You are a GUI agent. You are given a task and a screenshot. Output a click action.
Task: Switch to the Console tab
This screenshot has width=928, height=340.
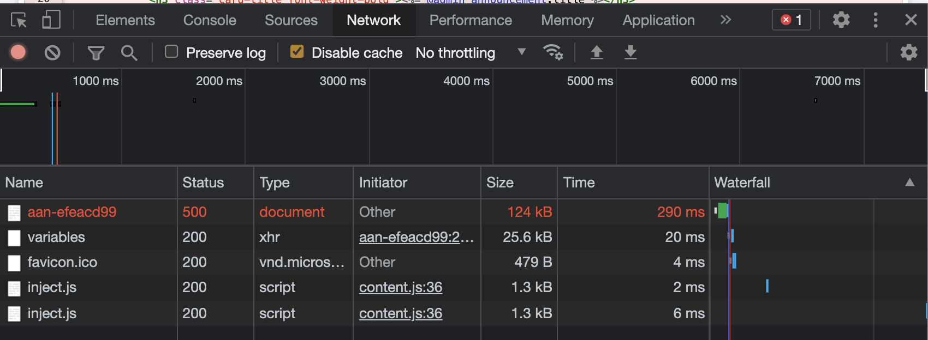click(210, 20)
